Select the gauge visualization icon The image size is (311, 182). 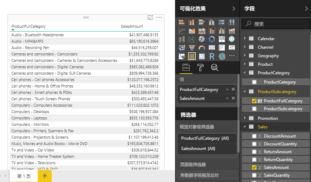[x=202, y=48]
